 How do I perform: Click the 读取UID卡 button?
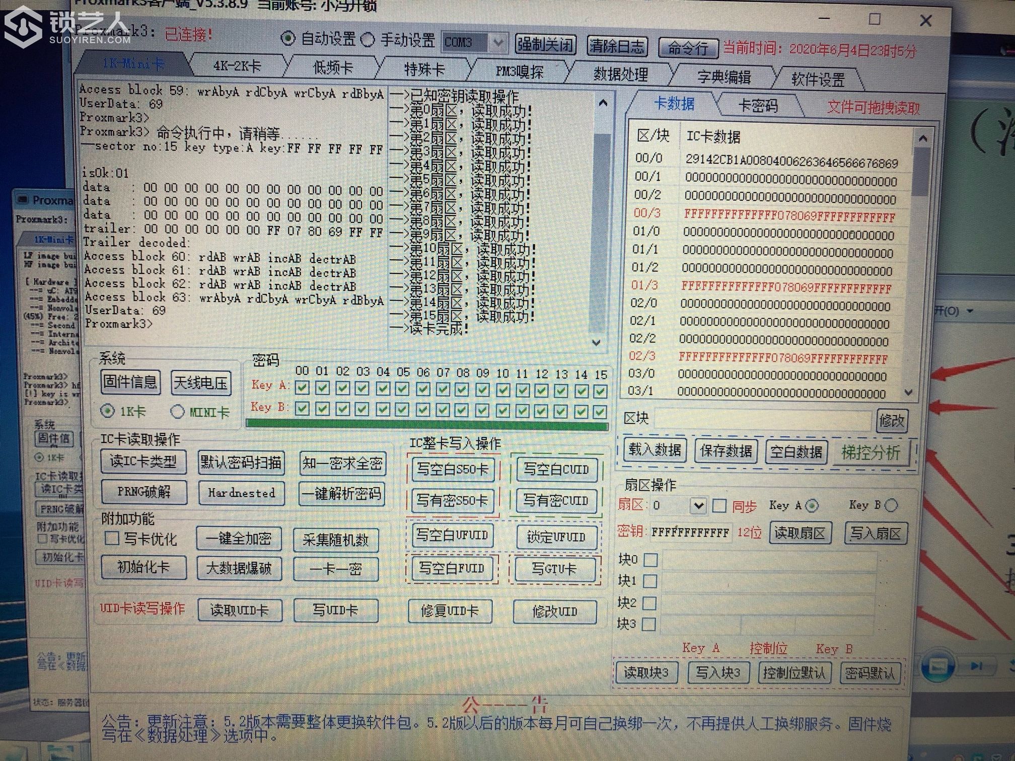coord(240,611)
